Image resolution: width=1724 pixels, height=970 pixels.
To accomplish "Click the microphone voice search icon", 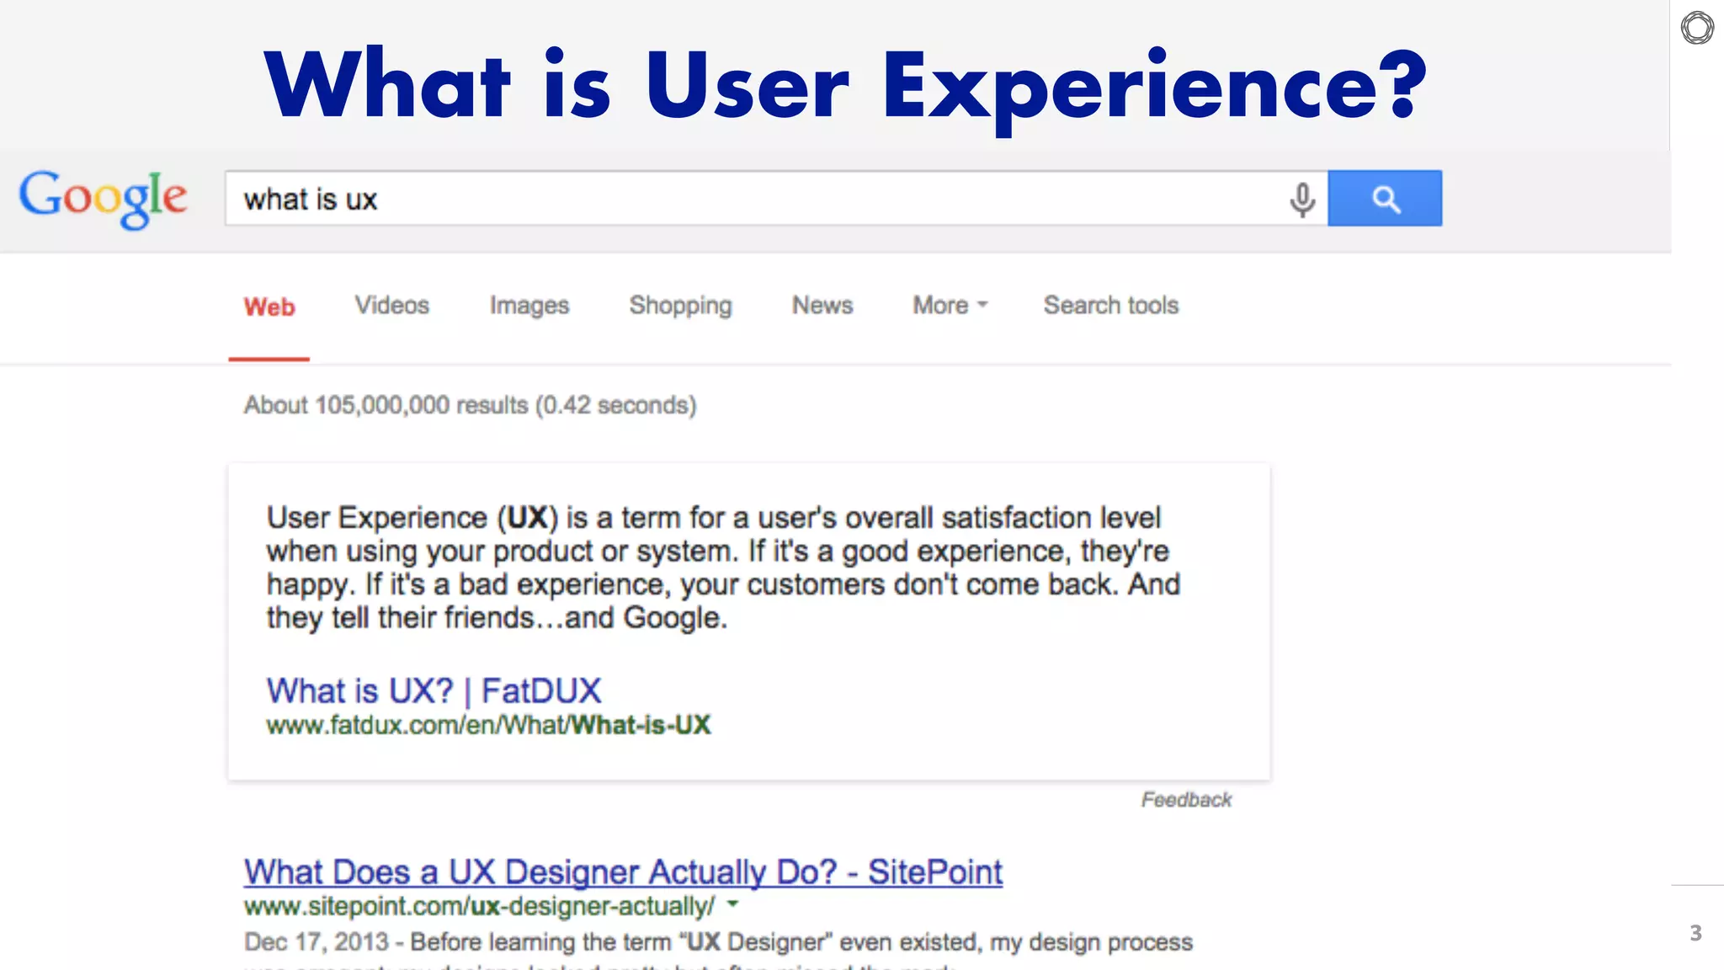I will [1301, 200].
